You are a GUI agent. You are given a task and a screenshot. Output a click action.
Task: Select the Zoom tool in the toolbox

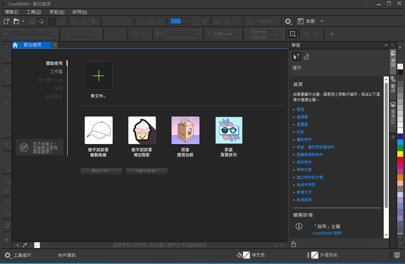pos(7,80)
